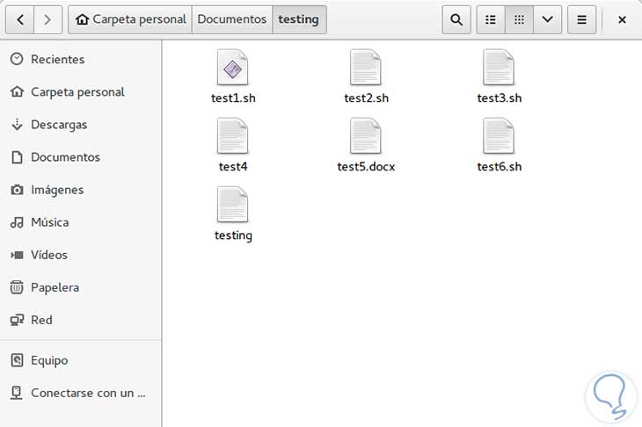Image resolution: width=642 pixels, height=427 pixels.
Task: Open the hamburger menu button
Action: [x=581, y=19]
